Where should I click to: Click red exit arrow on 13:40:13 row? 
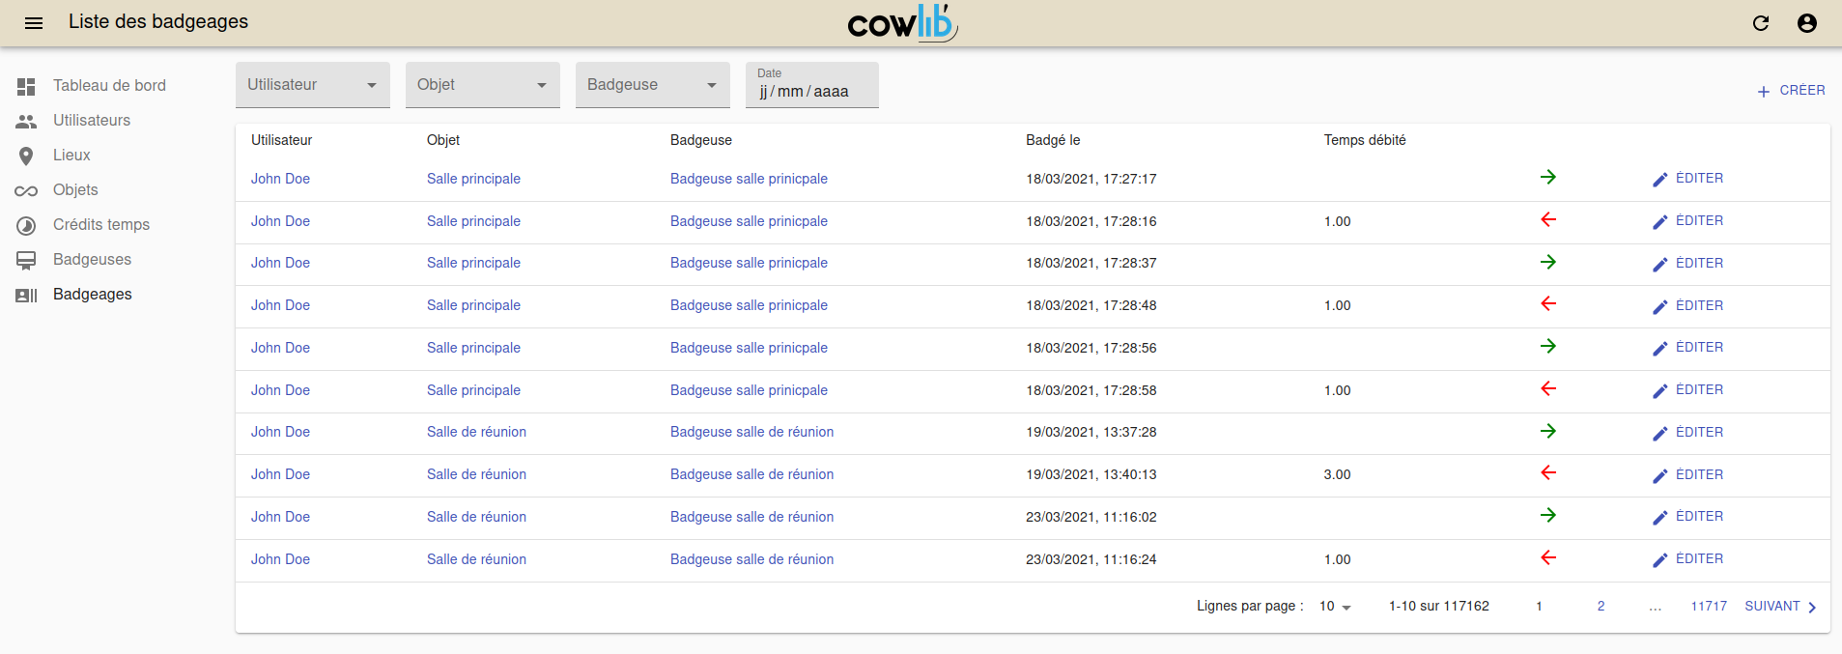pyautogui.click(x=1547, y=473)
